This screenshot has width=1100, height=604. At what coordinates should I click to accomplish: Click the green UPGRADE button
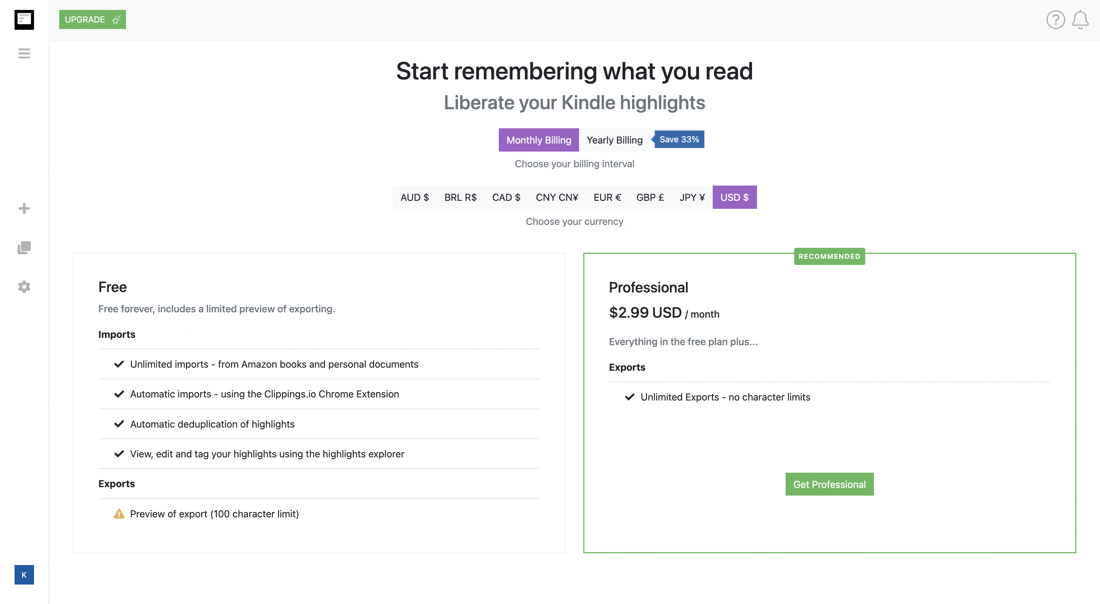point(92,19)
